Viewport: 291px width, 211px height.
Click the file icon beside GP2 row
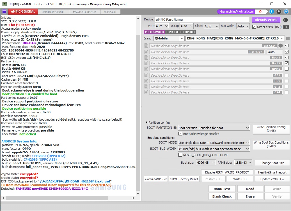146,81
